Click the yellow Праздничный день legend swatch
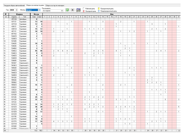This screenshot has width=184, height=135. 99,8
